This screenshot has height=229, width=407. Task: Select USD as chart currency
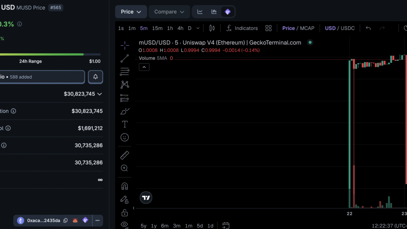[x=330, y=28]
